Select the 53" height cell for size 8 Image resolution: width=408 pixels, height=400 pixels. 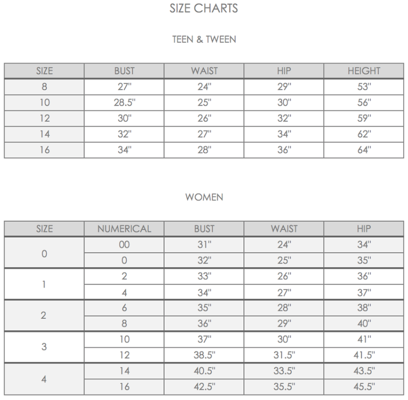tap(364, 87)
